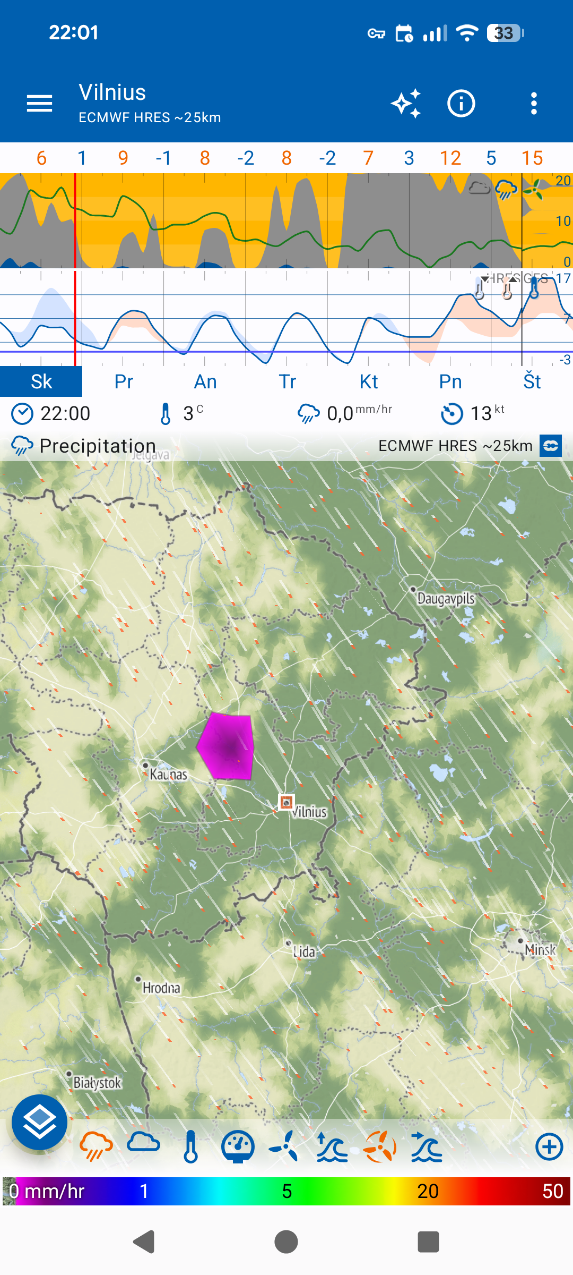Select the Kt day tab
The width and height of the screenshot is (573, 1275).
(x=369, y=381)
